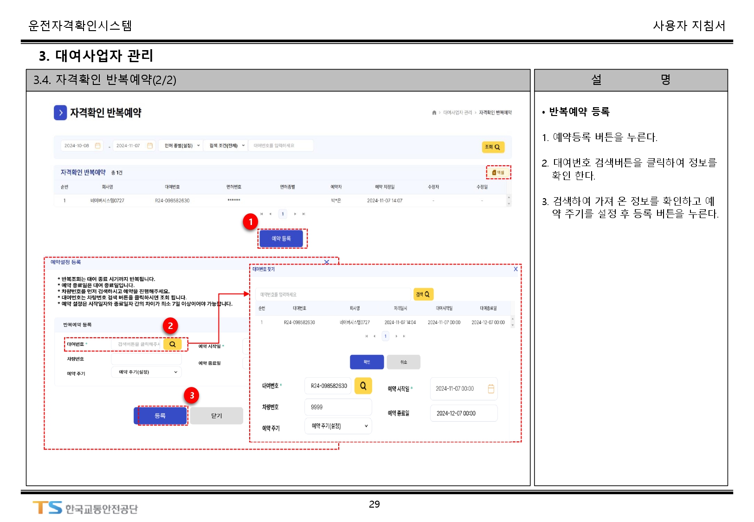Open calendar for the 2024-10-08 start date
754x522 pixels.
pos(97,146)
